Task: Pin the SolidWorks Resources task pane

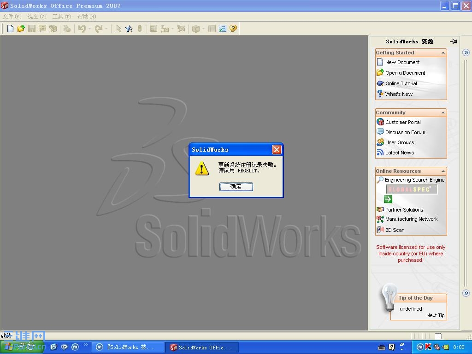Action: 454,41
